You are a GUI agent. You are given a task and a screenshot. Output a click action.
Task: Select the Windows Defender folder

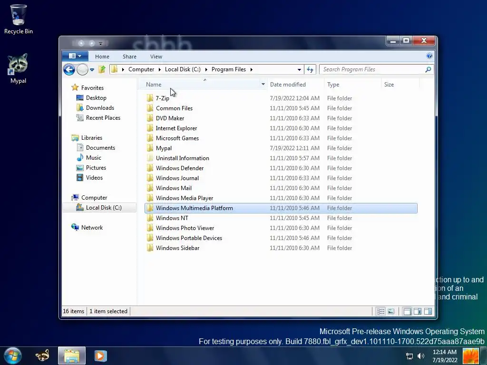(x=179, y=168)
